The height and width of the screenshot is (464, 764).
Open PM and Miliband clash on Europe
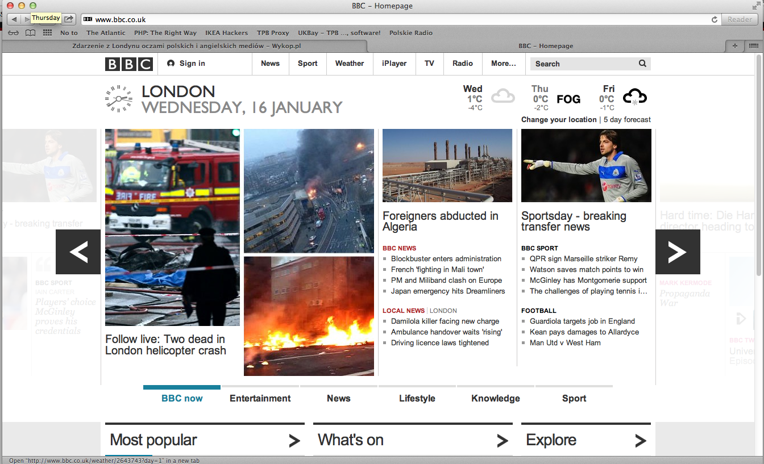pyautogui.click(x=446, y=281)
